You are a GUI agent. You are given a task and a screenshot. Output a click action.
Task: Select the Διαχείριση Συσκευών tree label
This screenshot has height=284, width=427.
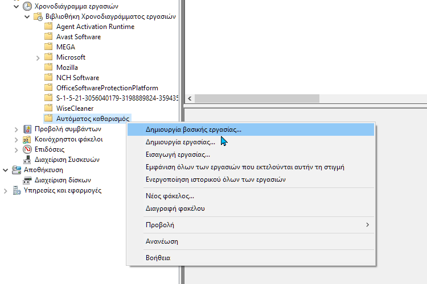[67, 160]
